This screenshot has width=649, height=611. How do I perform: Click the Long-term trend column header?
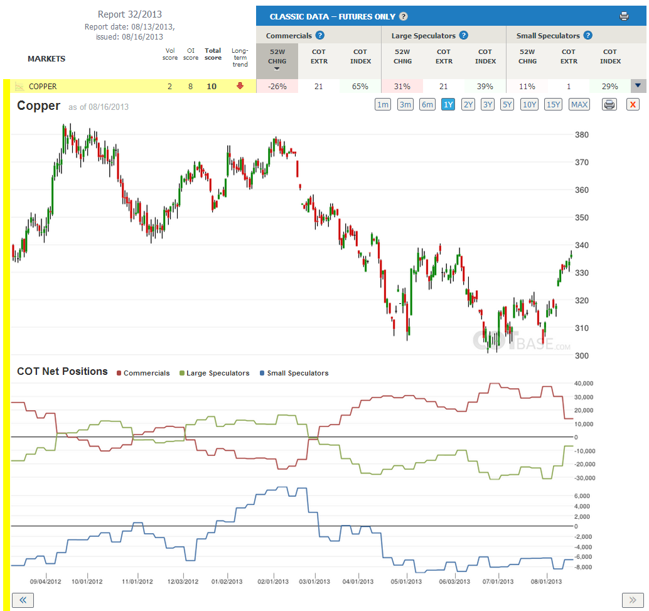(x=240, y=57)
